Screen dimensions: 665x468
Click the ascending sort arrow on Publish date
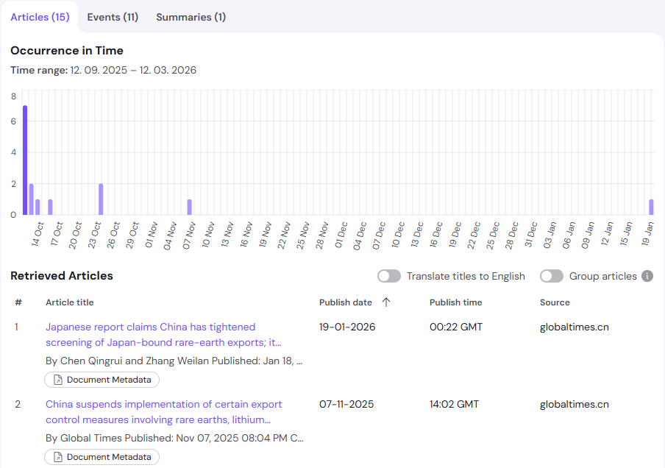[387, 302]
